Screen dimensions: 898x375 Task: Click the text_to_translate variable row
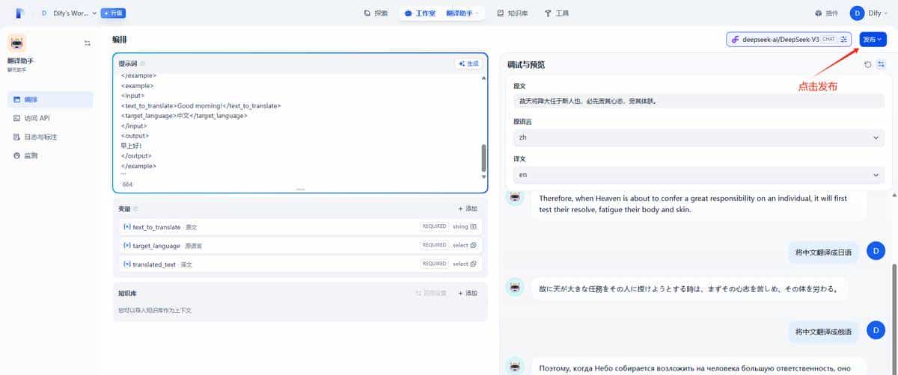300,226
